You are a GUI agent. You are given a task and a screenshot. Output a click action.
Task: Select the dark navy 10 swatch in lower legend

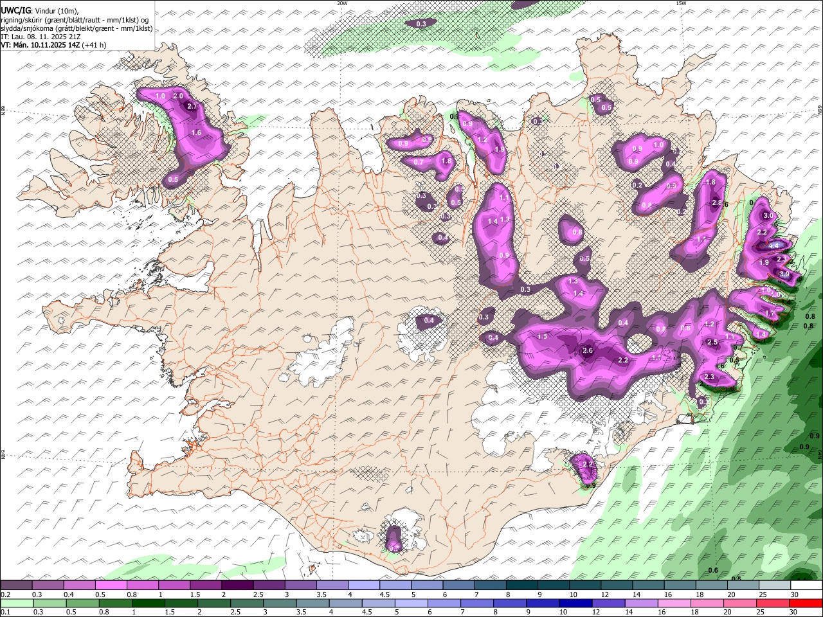(575, 603)
